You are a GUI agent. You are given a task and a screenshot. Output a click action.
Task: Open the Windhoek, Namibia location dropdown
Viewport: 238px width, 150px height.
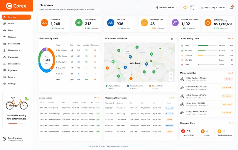167,8
